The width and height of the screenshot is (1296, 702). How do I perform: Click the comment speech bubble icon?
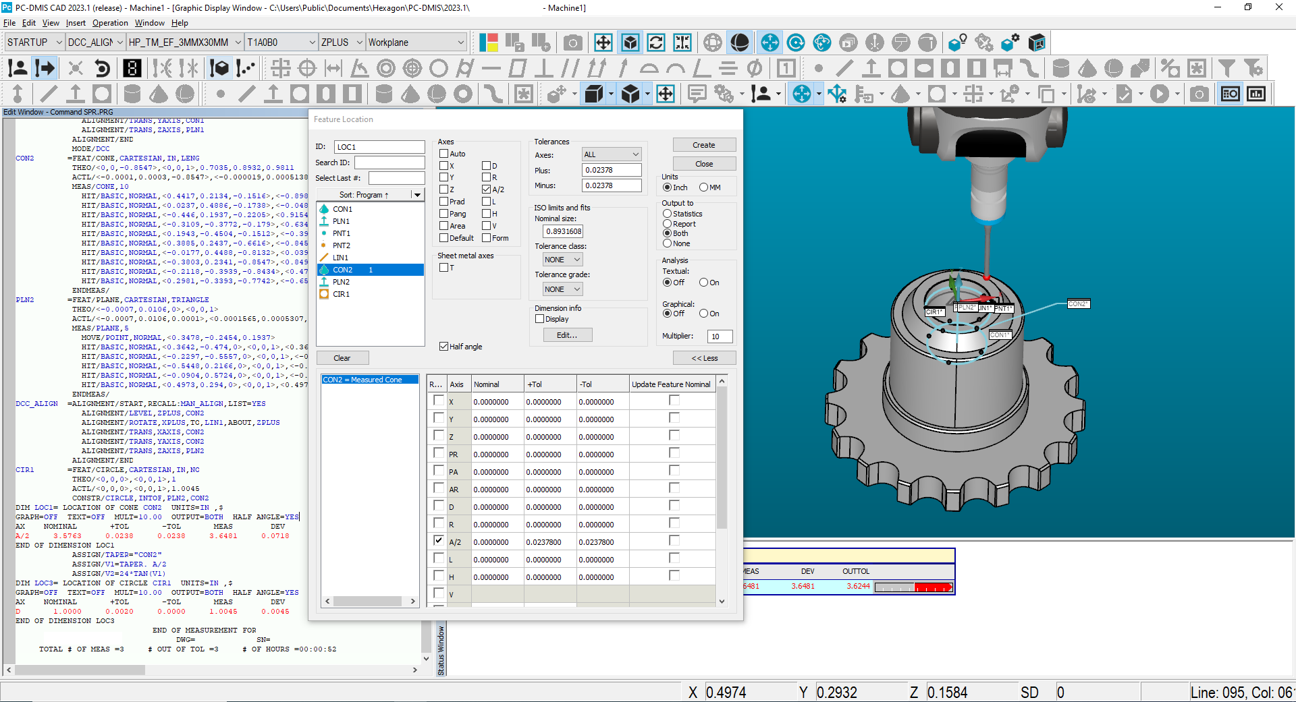pos(697,94)
